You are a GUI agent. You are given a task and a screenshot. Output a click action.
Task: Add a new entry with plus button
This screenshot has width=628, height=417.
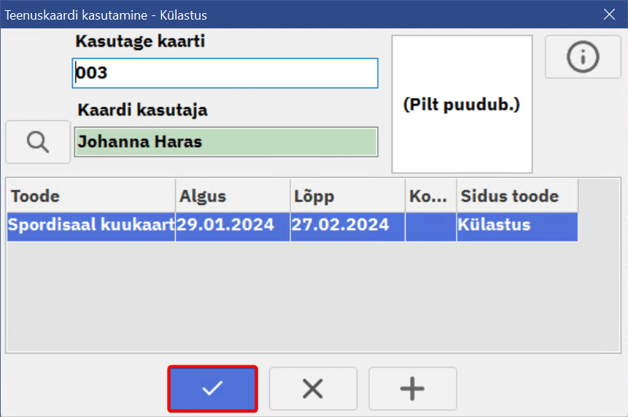click(412, 389)
